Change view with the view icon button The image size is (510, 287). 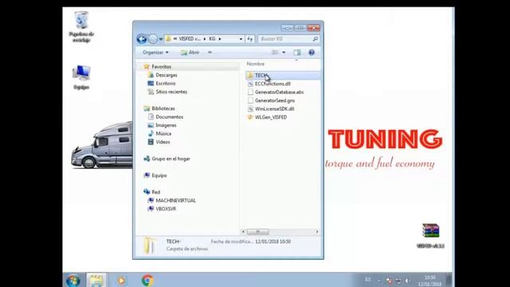coord(275,53)
